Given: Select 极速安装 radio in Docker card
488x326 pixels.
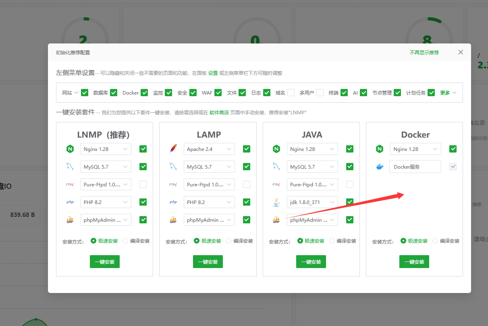Looking at the screenshot, I should (x=403, y=241).
